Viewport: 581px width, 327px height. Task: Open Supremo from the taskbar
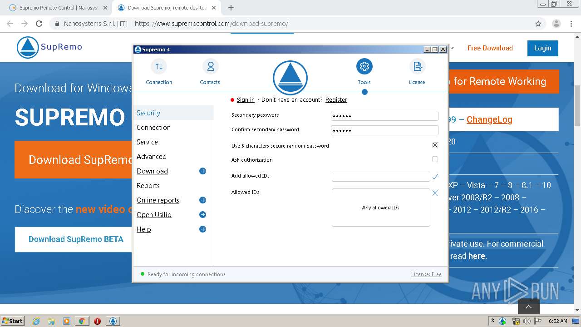[113, 321]
